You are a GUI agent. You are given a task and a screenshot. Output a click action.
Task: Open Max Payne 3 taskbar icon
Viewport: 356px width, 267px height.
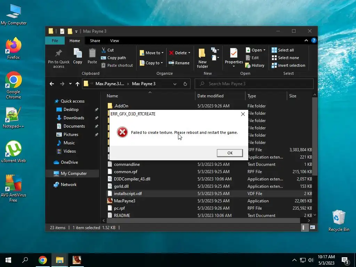[77, 260]
